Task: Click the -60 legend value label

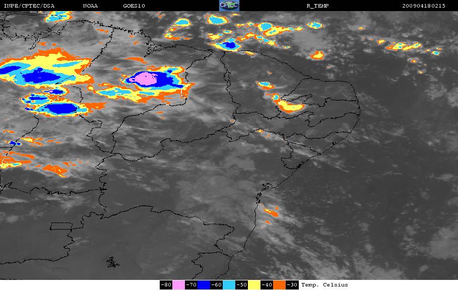Action: coord(217,285)
